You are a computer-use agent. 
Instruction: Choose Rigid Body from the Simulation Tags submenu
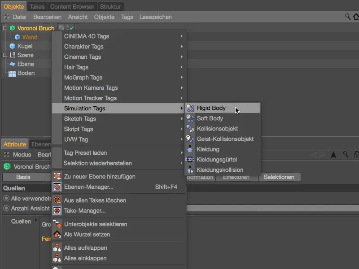point(211,108)
